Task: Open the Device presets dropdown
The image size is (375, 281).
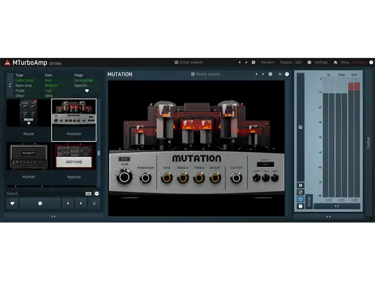Action: [x=205, y=74]
